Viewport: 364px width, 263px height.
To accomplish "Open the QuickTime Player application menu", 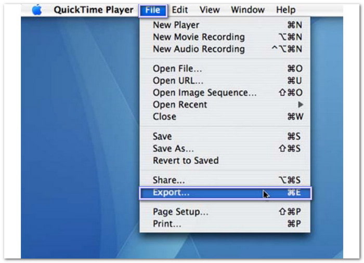I will pyautogui.click(x=94, y=10).
